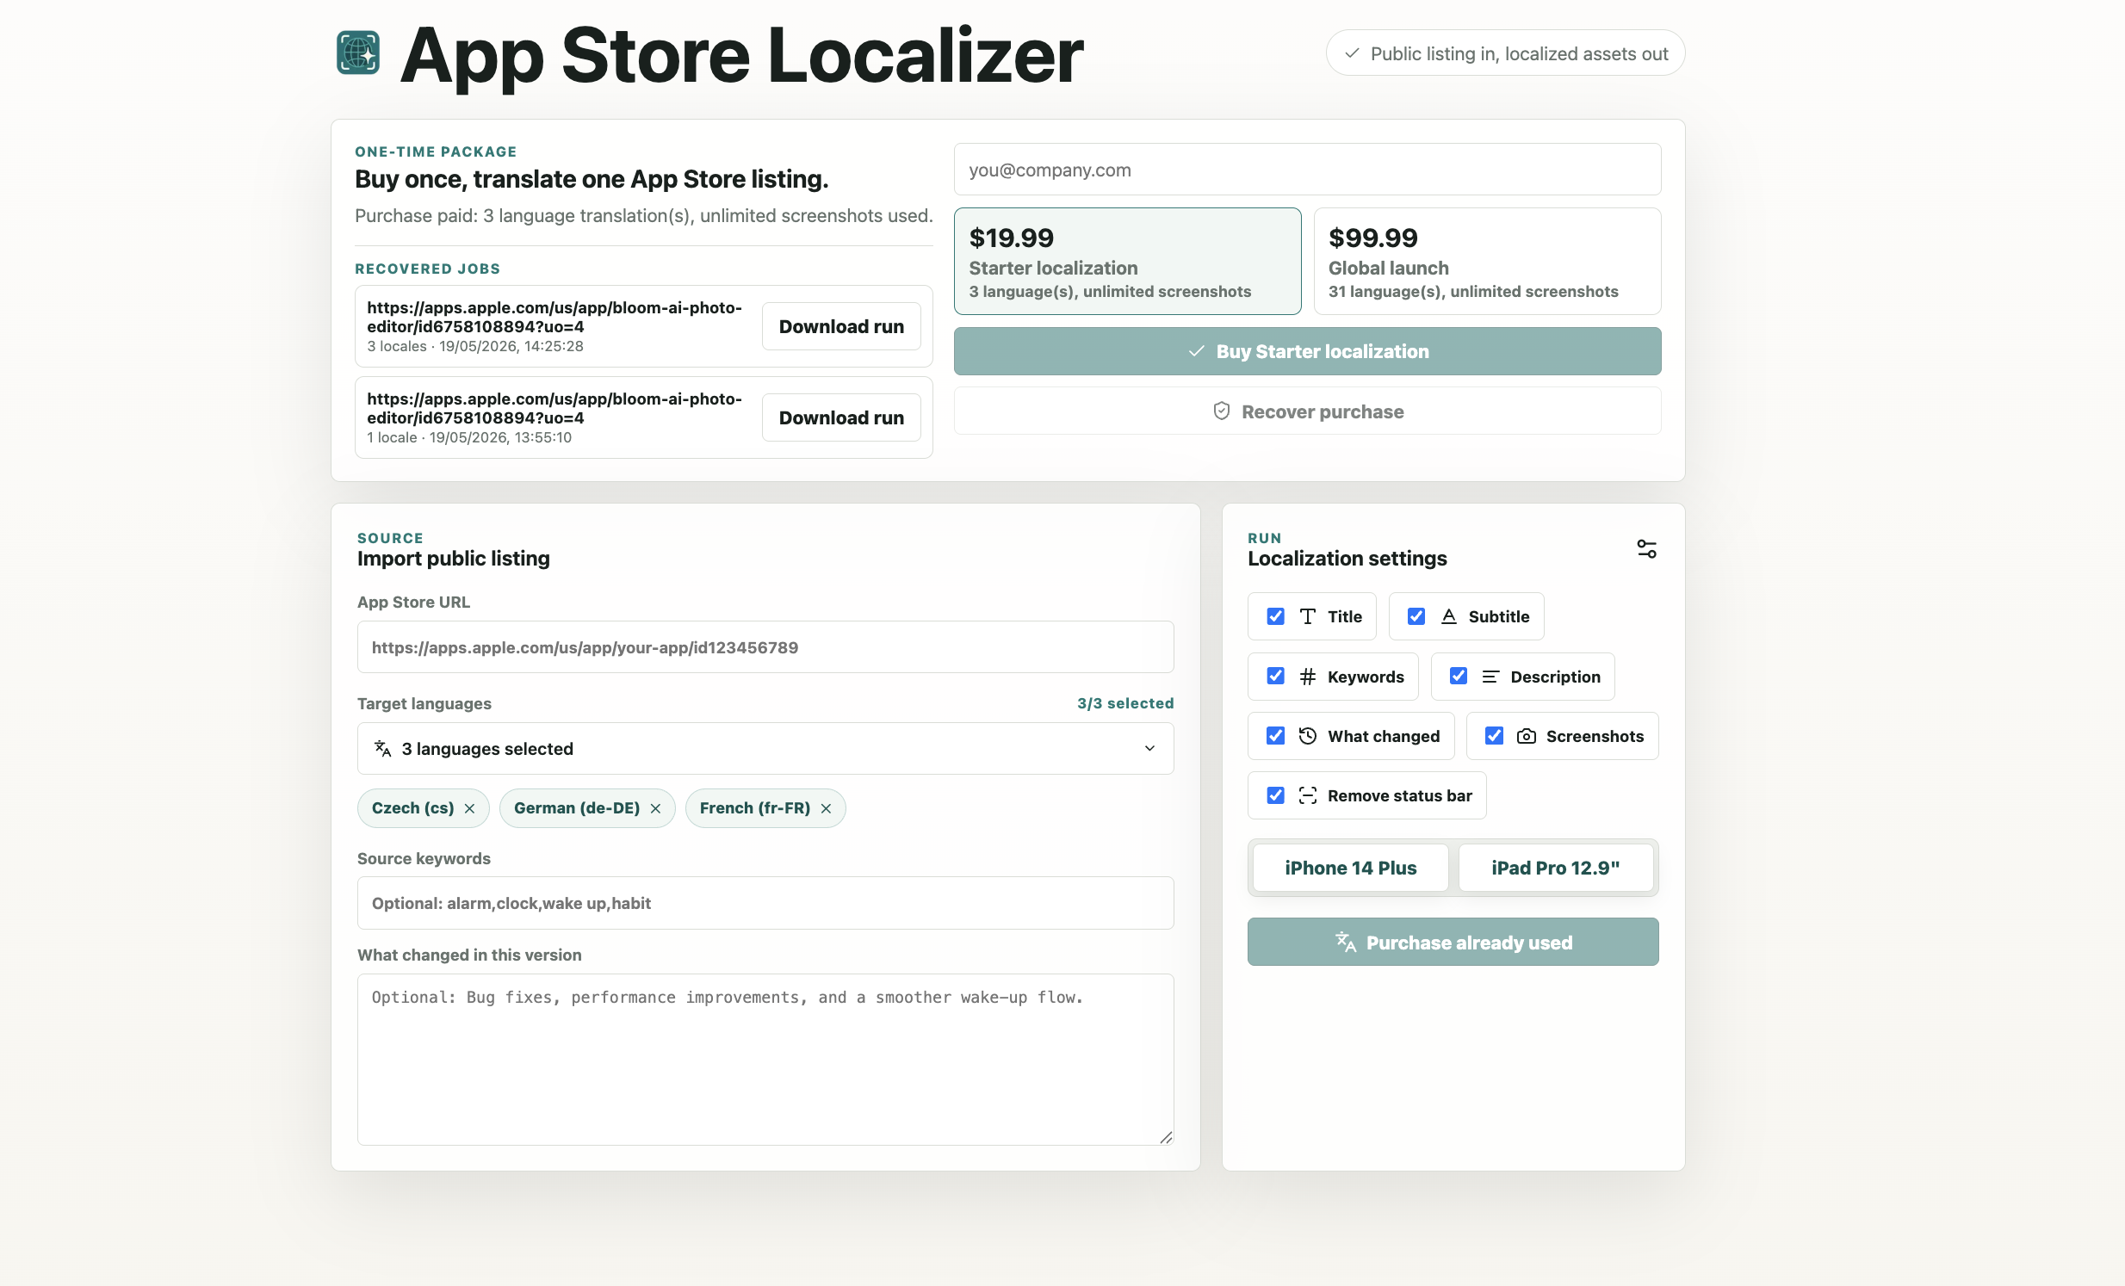Image resolution: width=2125 pixels, height=1286 pixels.
Task: Click the Import public listing heading
Action: [454, 559]
